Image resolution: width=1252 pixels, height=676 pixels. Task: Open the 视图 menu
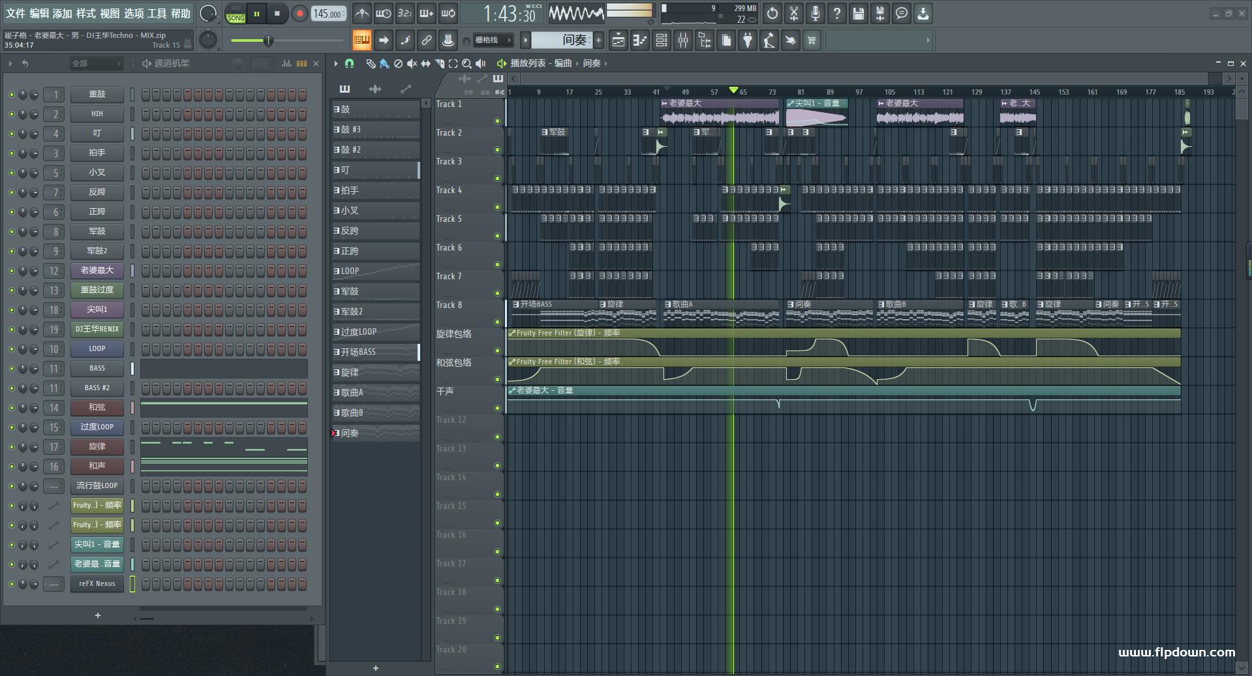110,13
